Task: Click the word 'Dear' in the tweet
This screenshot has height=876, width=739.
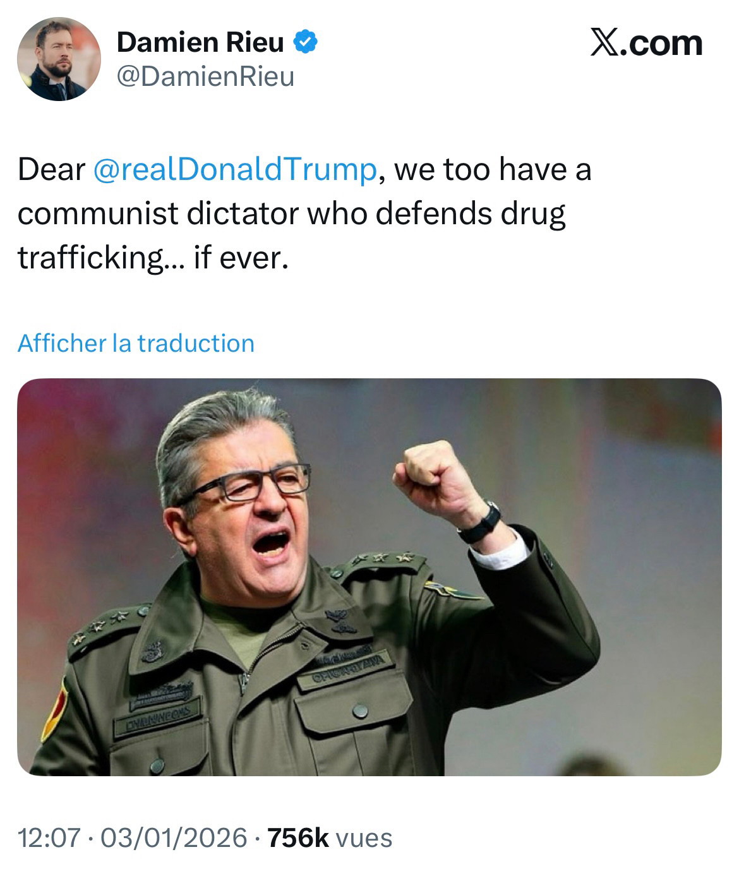Action: 51,169
